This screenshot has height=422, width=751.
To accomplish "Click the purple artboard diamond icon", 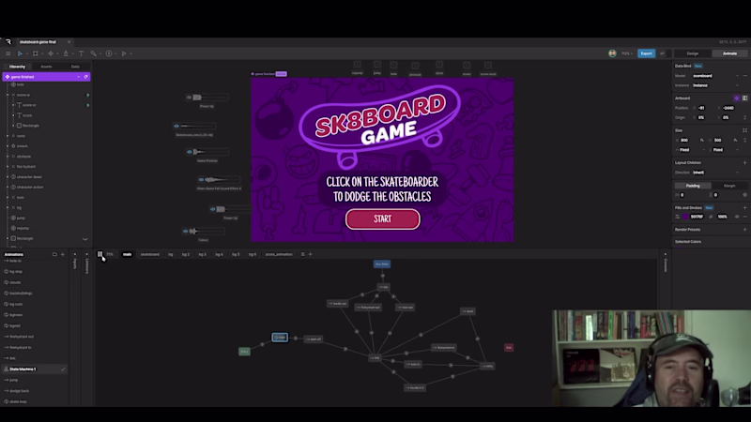I will click(737, 98).
